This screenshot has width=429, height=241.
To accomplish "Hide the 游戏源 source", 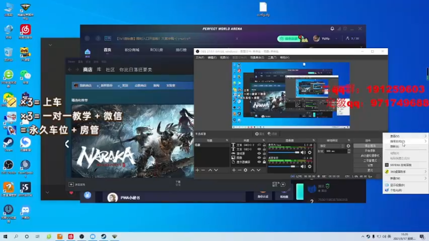I will coord(259,153).
